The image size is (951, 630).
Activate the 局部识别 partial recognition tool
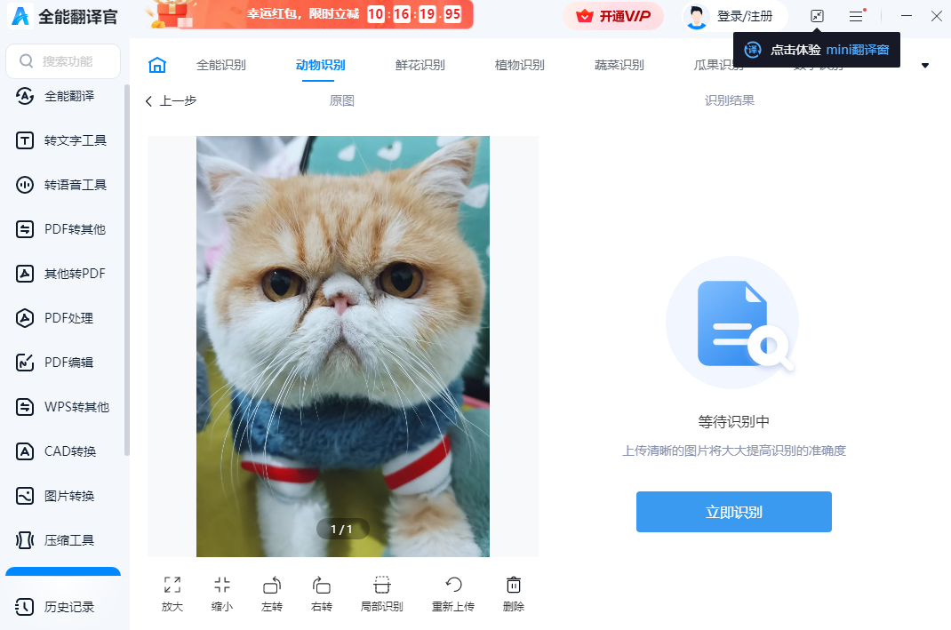381,592
